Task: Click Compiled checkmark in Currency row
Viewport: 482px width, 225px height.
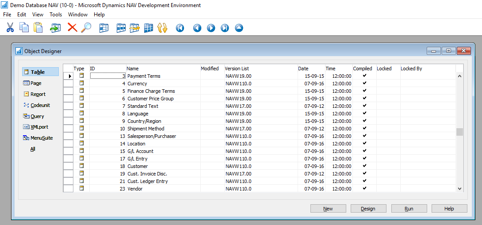Action: [364, 83]
